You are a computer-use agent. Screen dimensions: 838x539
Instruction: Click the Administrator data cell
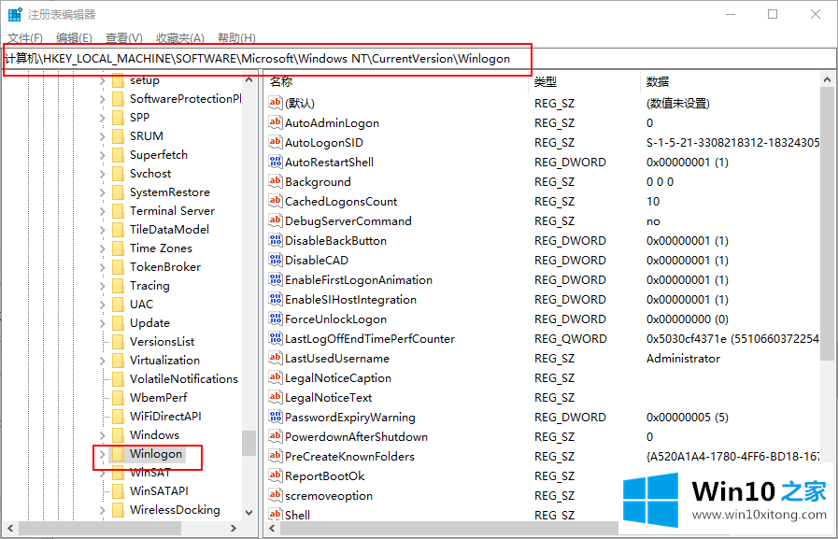point(683,359)
